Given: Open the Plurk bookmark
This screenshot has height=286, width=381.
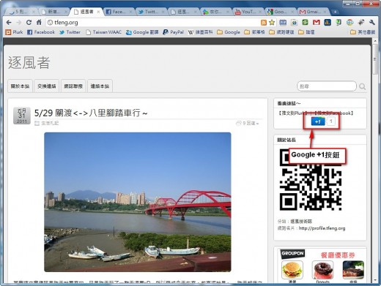Looking at the screenshot, I should click(x=14, y=32).
